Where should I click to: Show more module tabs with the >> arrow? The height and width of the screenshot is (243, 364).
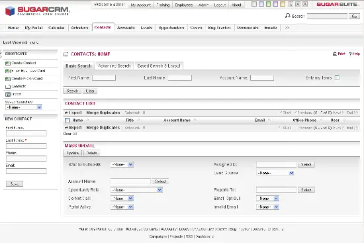pyautogui.click(x=287, y=28)
